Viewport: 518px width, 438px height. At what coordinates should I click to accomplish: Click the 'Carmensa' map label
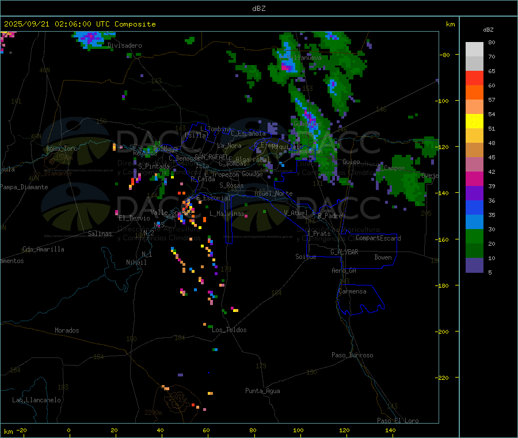tap(352, 291)
